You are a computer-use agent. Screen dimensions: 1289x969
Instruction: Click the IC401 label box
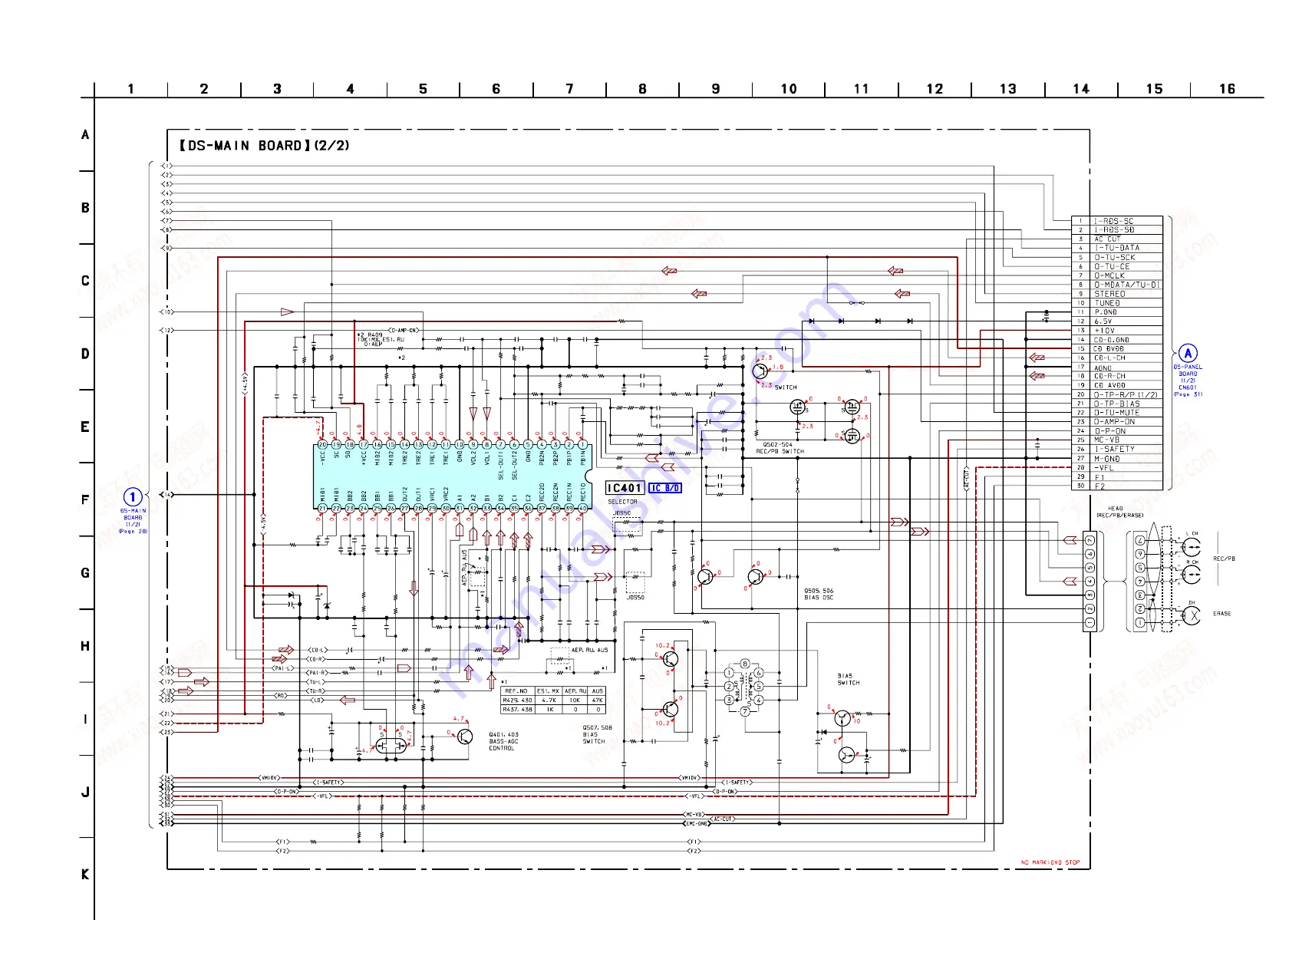click(x=624, y=488)
